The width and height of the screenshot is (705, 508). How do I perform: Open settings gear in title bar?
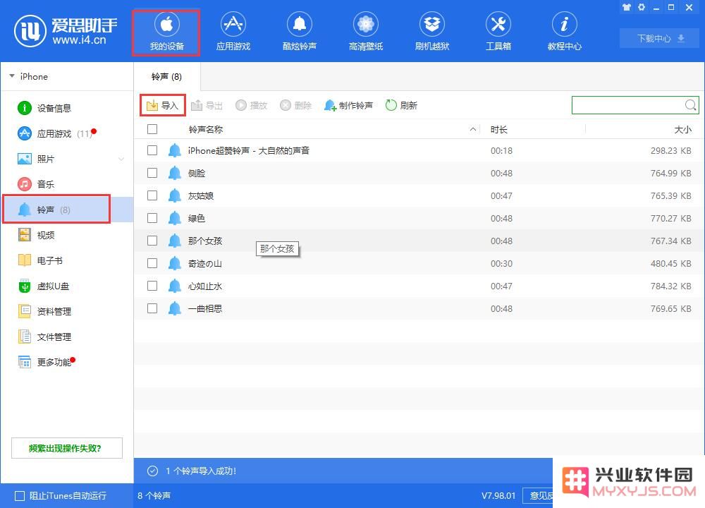(x=642, y=7)
